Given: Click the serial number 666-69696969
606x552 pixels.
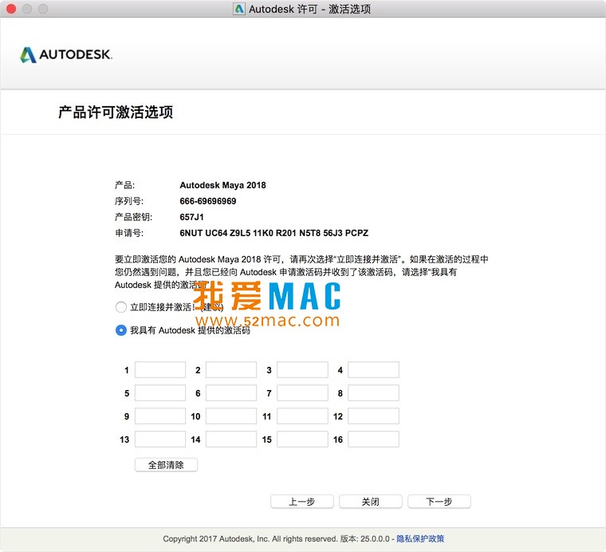Looking at the screenshot, I should coord(208,201).
